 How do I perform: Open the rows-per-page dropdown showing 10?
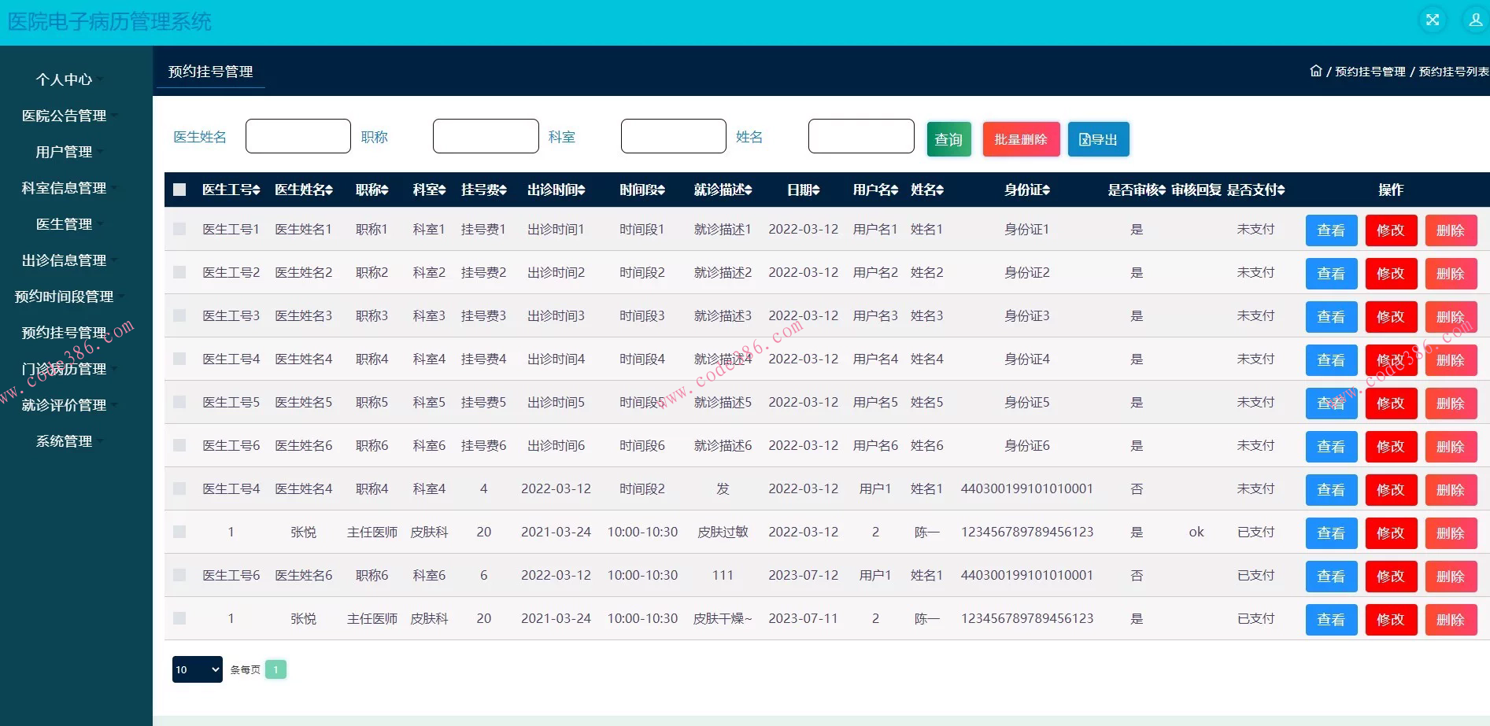(197, 669)
